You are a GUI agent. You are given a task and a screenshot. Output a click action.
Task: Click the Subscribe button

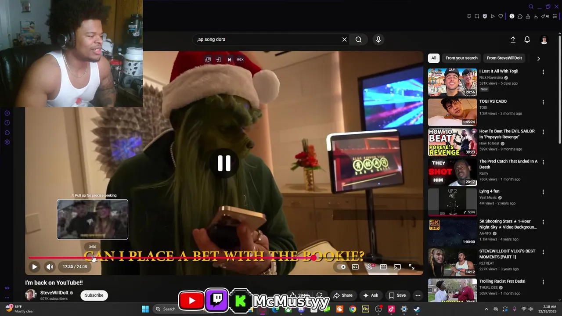(94, 295)
